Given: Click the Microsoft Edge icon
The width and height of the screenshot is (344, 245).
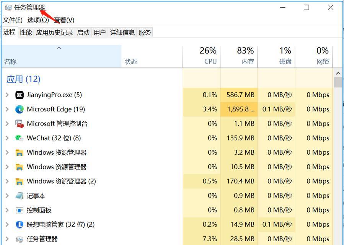Looking at the screenshot, I should (19, 109).
